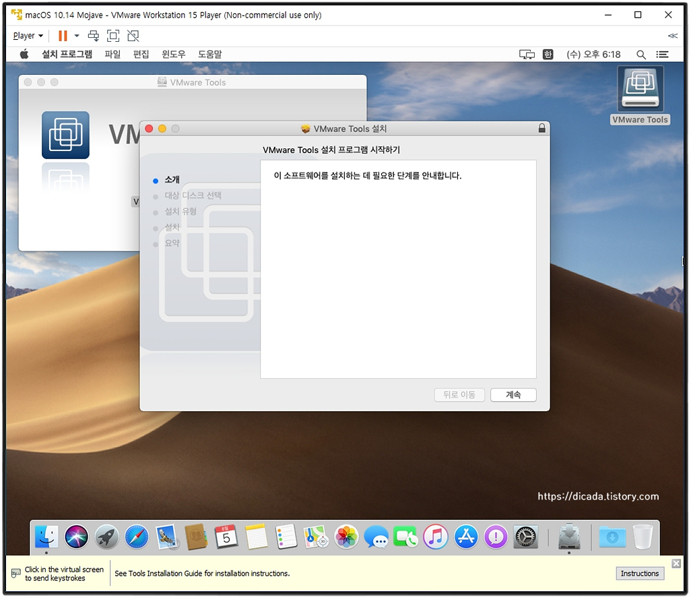
Task: Pause the virtual machine
Action: click(x=63, y=36)
